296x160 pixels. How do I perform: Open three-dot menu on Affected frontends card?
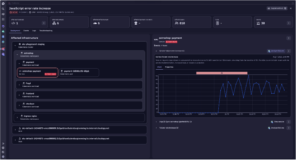pyautogui.click(x=44, y=23)
